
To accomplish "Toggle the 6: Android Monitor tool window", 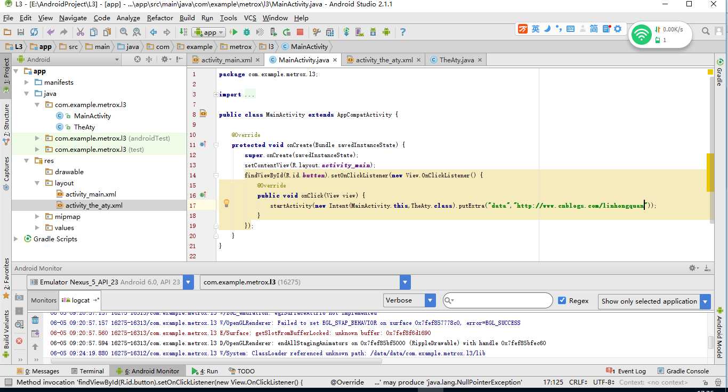I will (148, 371).
